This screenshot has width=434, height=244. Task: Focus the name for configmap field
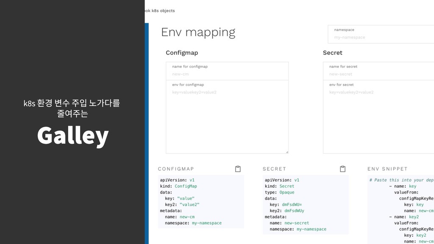coord(227,71)
